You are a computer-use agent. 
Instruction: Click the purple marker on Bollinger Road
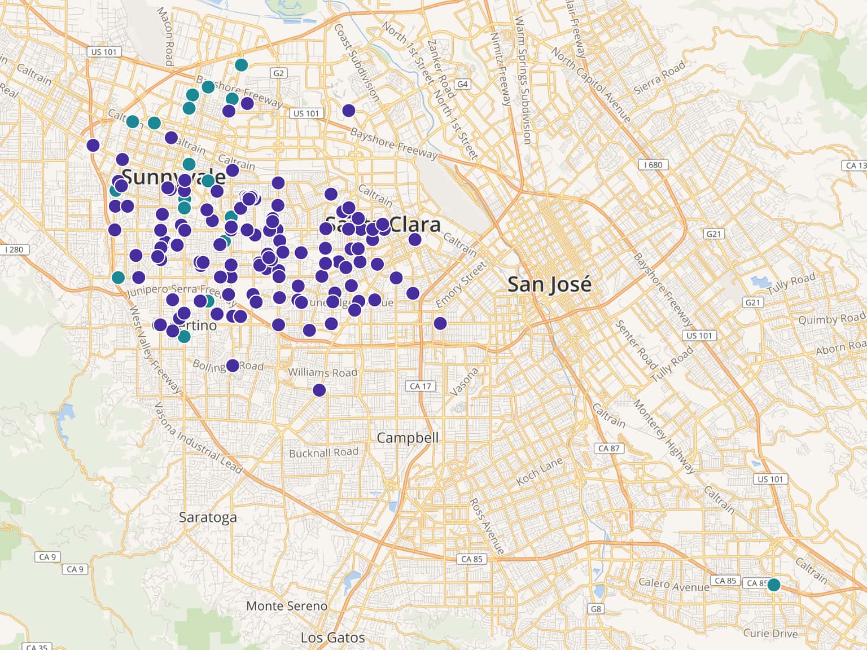(233, 366)
